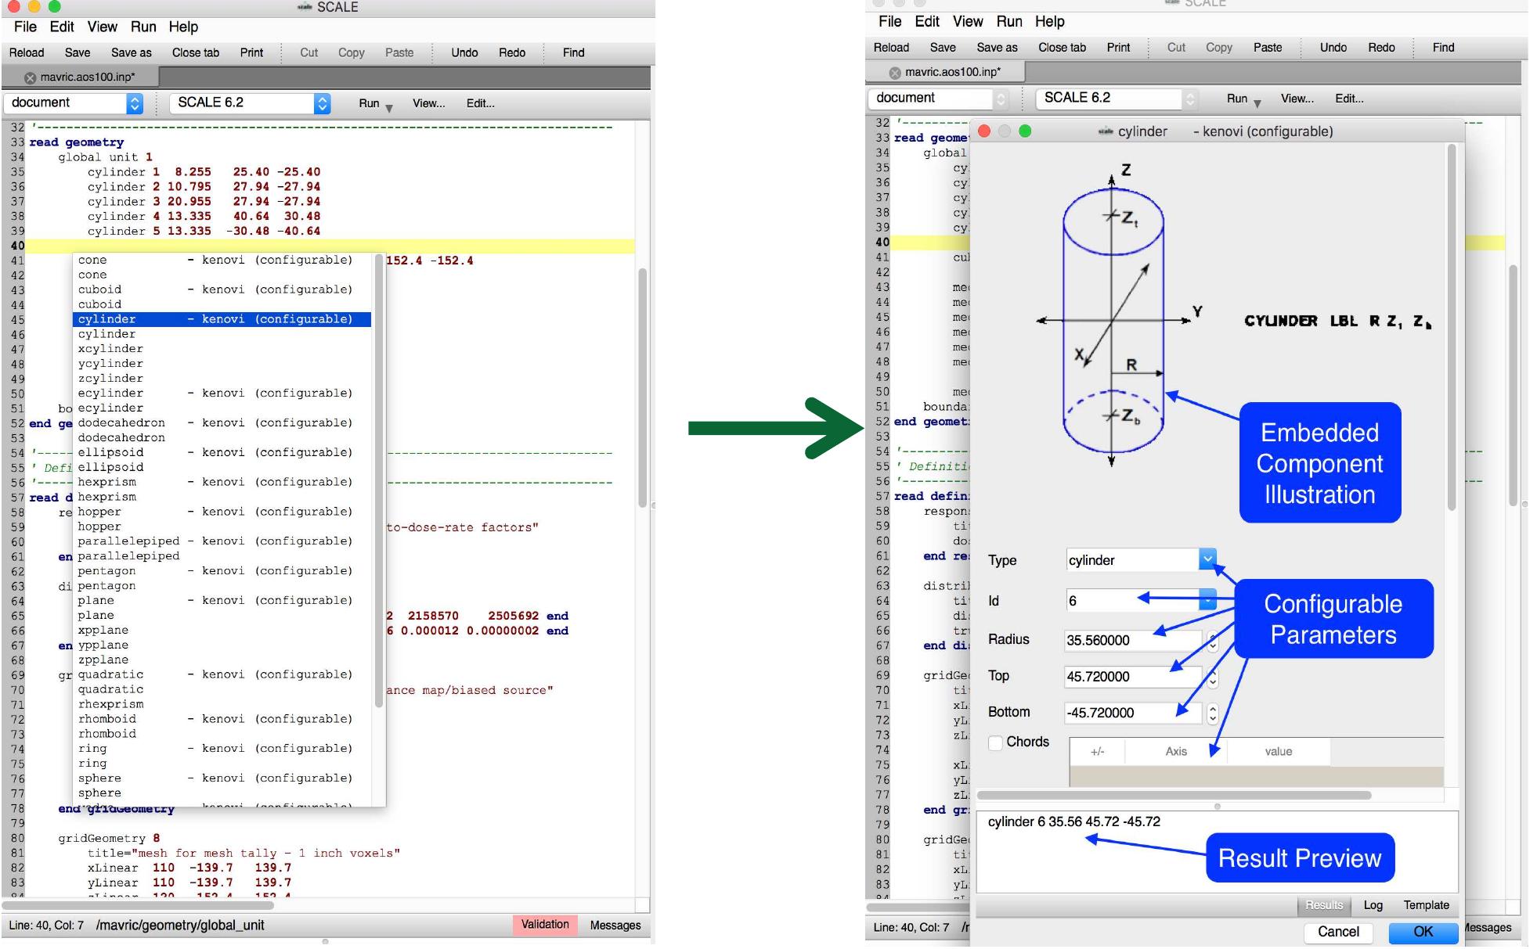The width and height of the screenshot is (1537, 949).
Task: Copy the selected text
Action: click(x=351, y=52)
